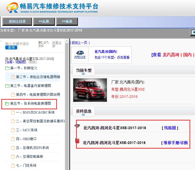
Task: Click the blue 查询 search button
Action: click(x=11, y=48)
